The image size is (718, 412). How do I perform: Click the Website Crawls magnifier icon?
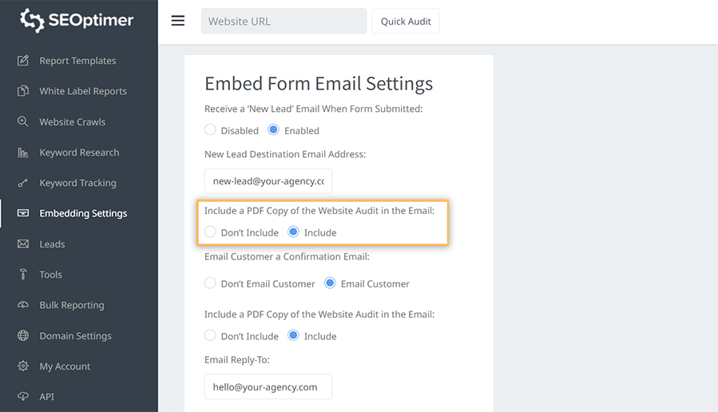[x=23, y=122]
